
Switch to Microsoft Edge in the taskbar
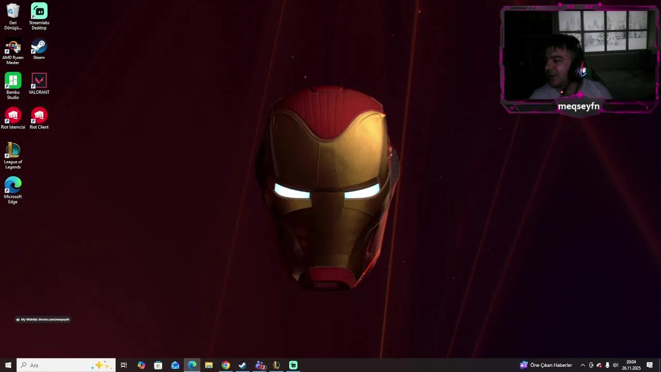tap(192, 365)
